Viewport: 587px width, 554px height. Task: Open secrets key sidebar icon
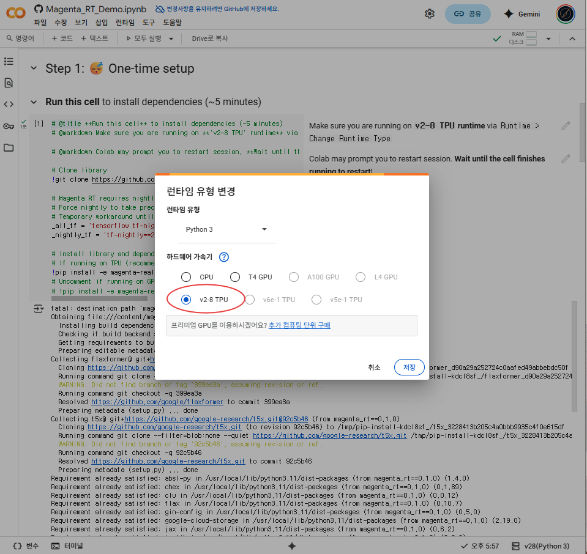click(x=9, y=126)
